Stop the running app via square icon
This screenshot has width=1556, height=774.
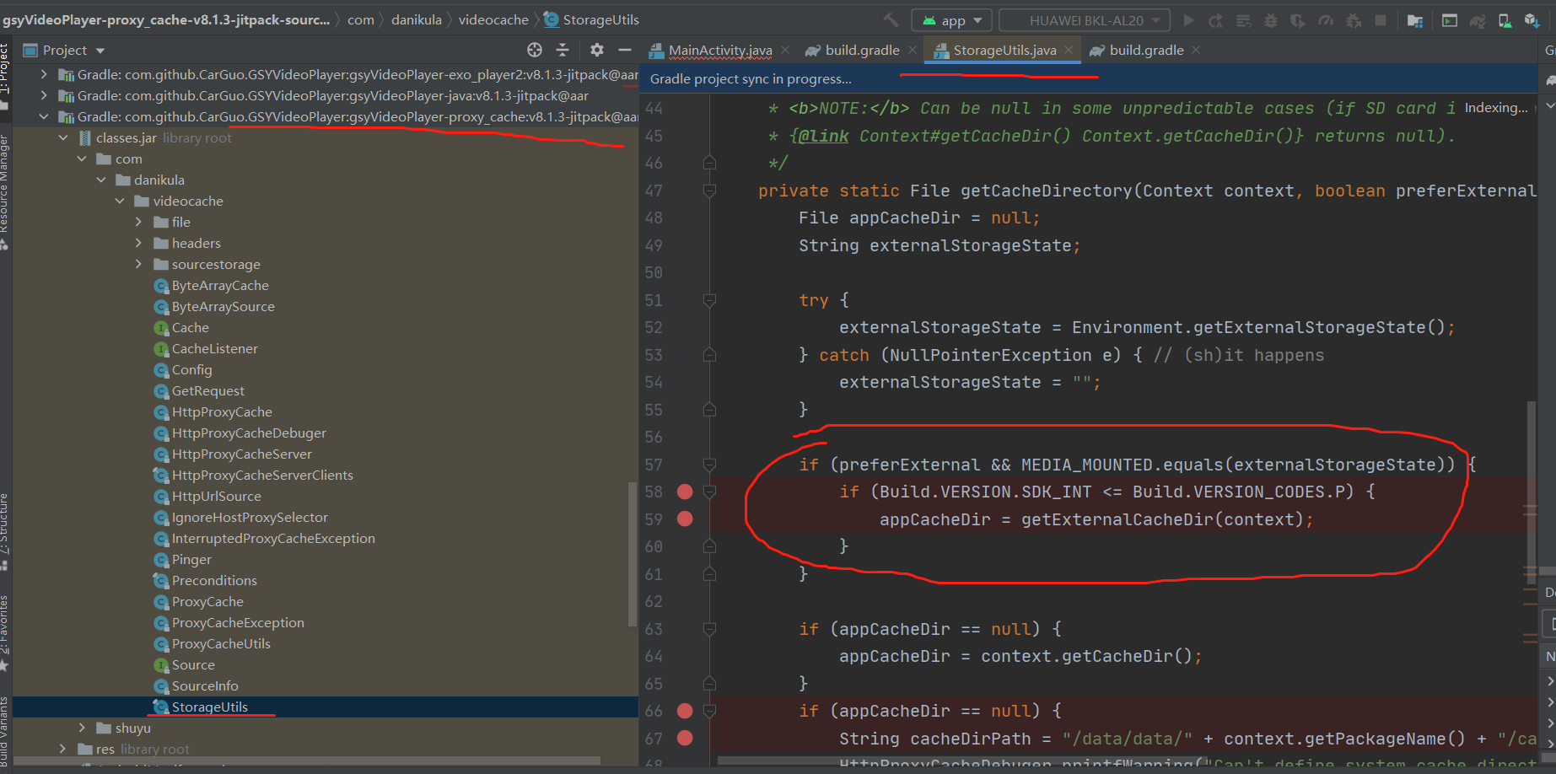[x=1380, y=19]
